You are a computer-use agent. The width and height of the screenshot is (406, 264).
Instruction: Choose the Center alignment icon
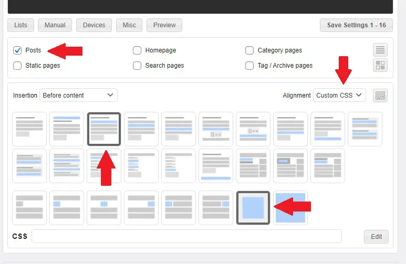104,207
